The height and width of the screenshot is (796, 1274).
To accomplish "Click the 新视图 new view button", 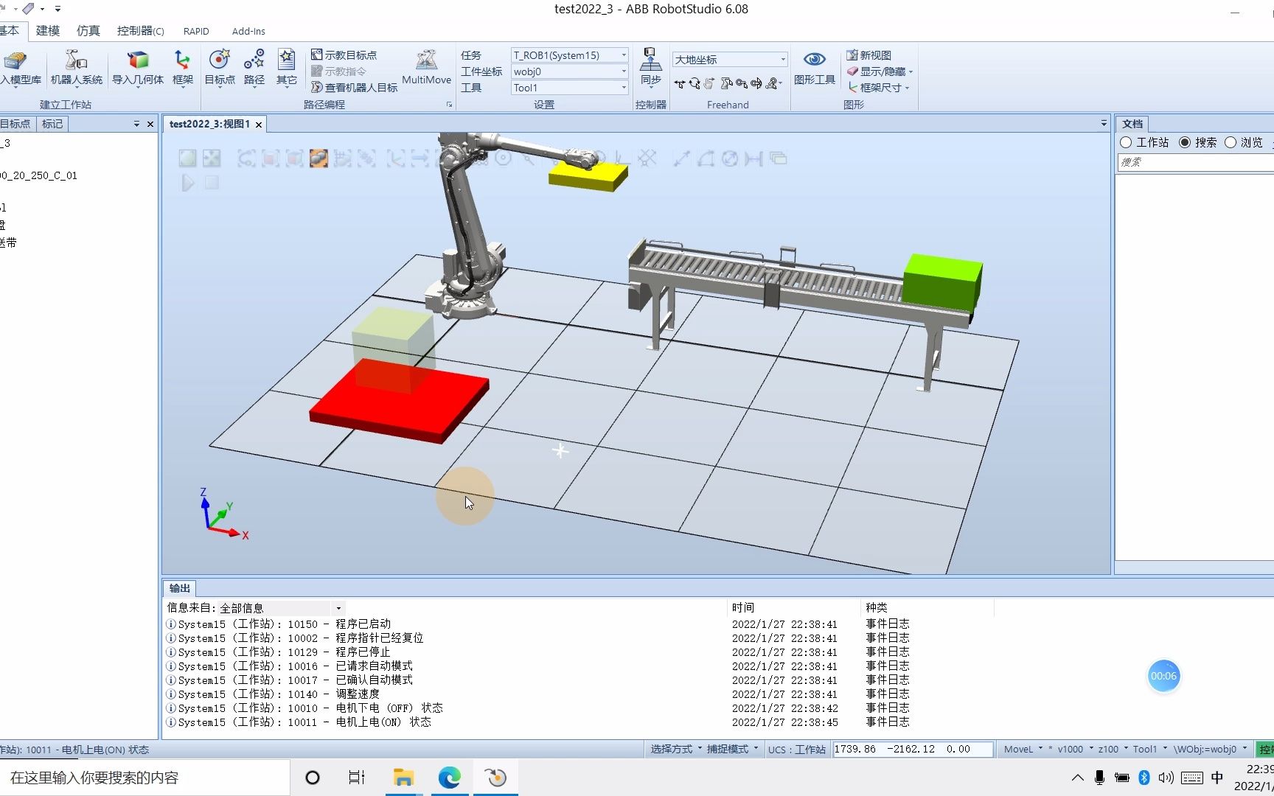I will click(x=871, y=55).
